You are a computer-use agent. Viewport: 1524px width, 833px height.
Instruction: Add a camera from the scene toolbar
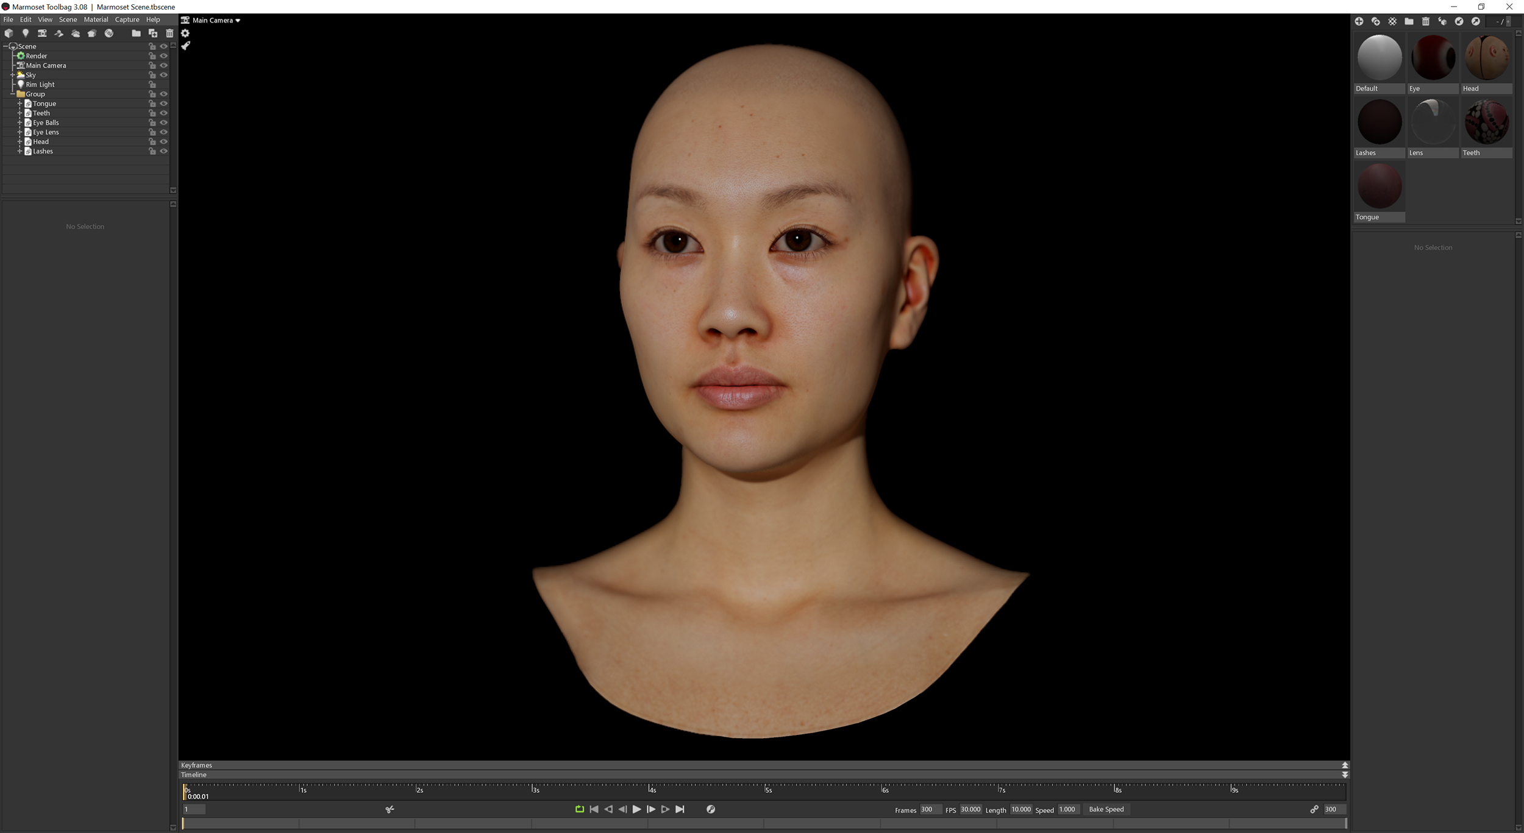coord(43,34)
